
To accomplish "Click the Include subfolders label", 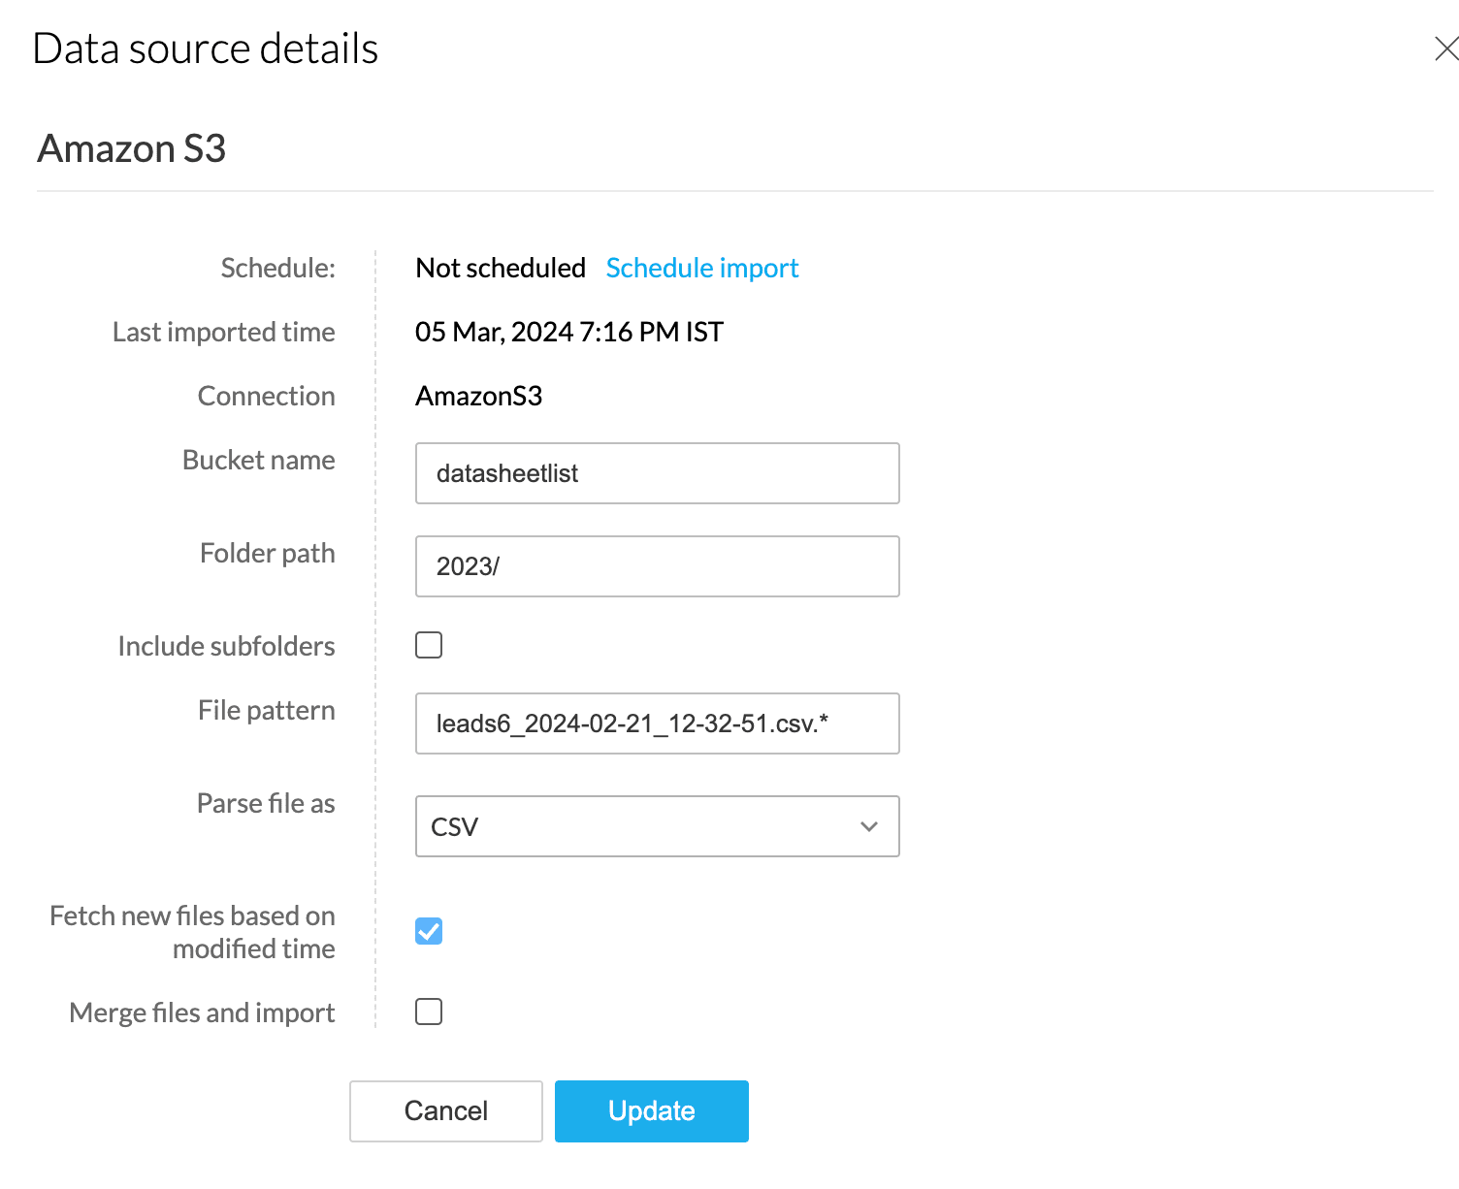I will coord(226,646).
